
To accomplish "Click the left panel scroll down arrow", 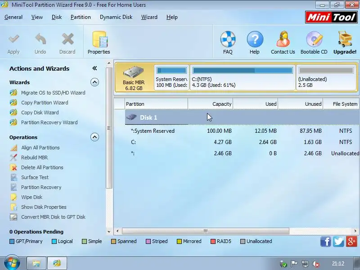I will [x=109, y=232].
